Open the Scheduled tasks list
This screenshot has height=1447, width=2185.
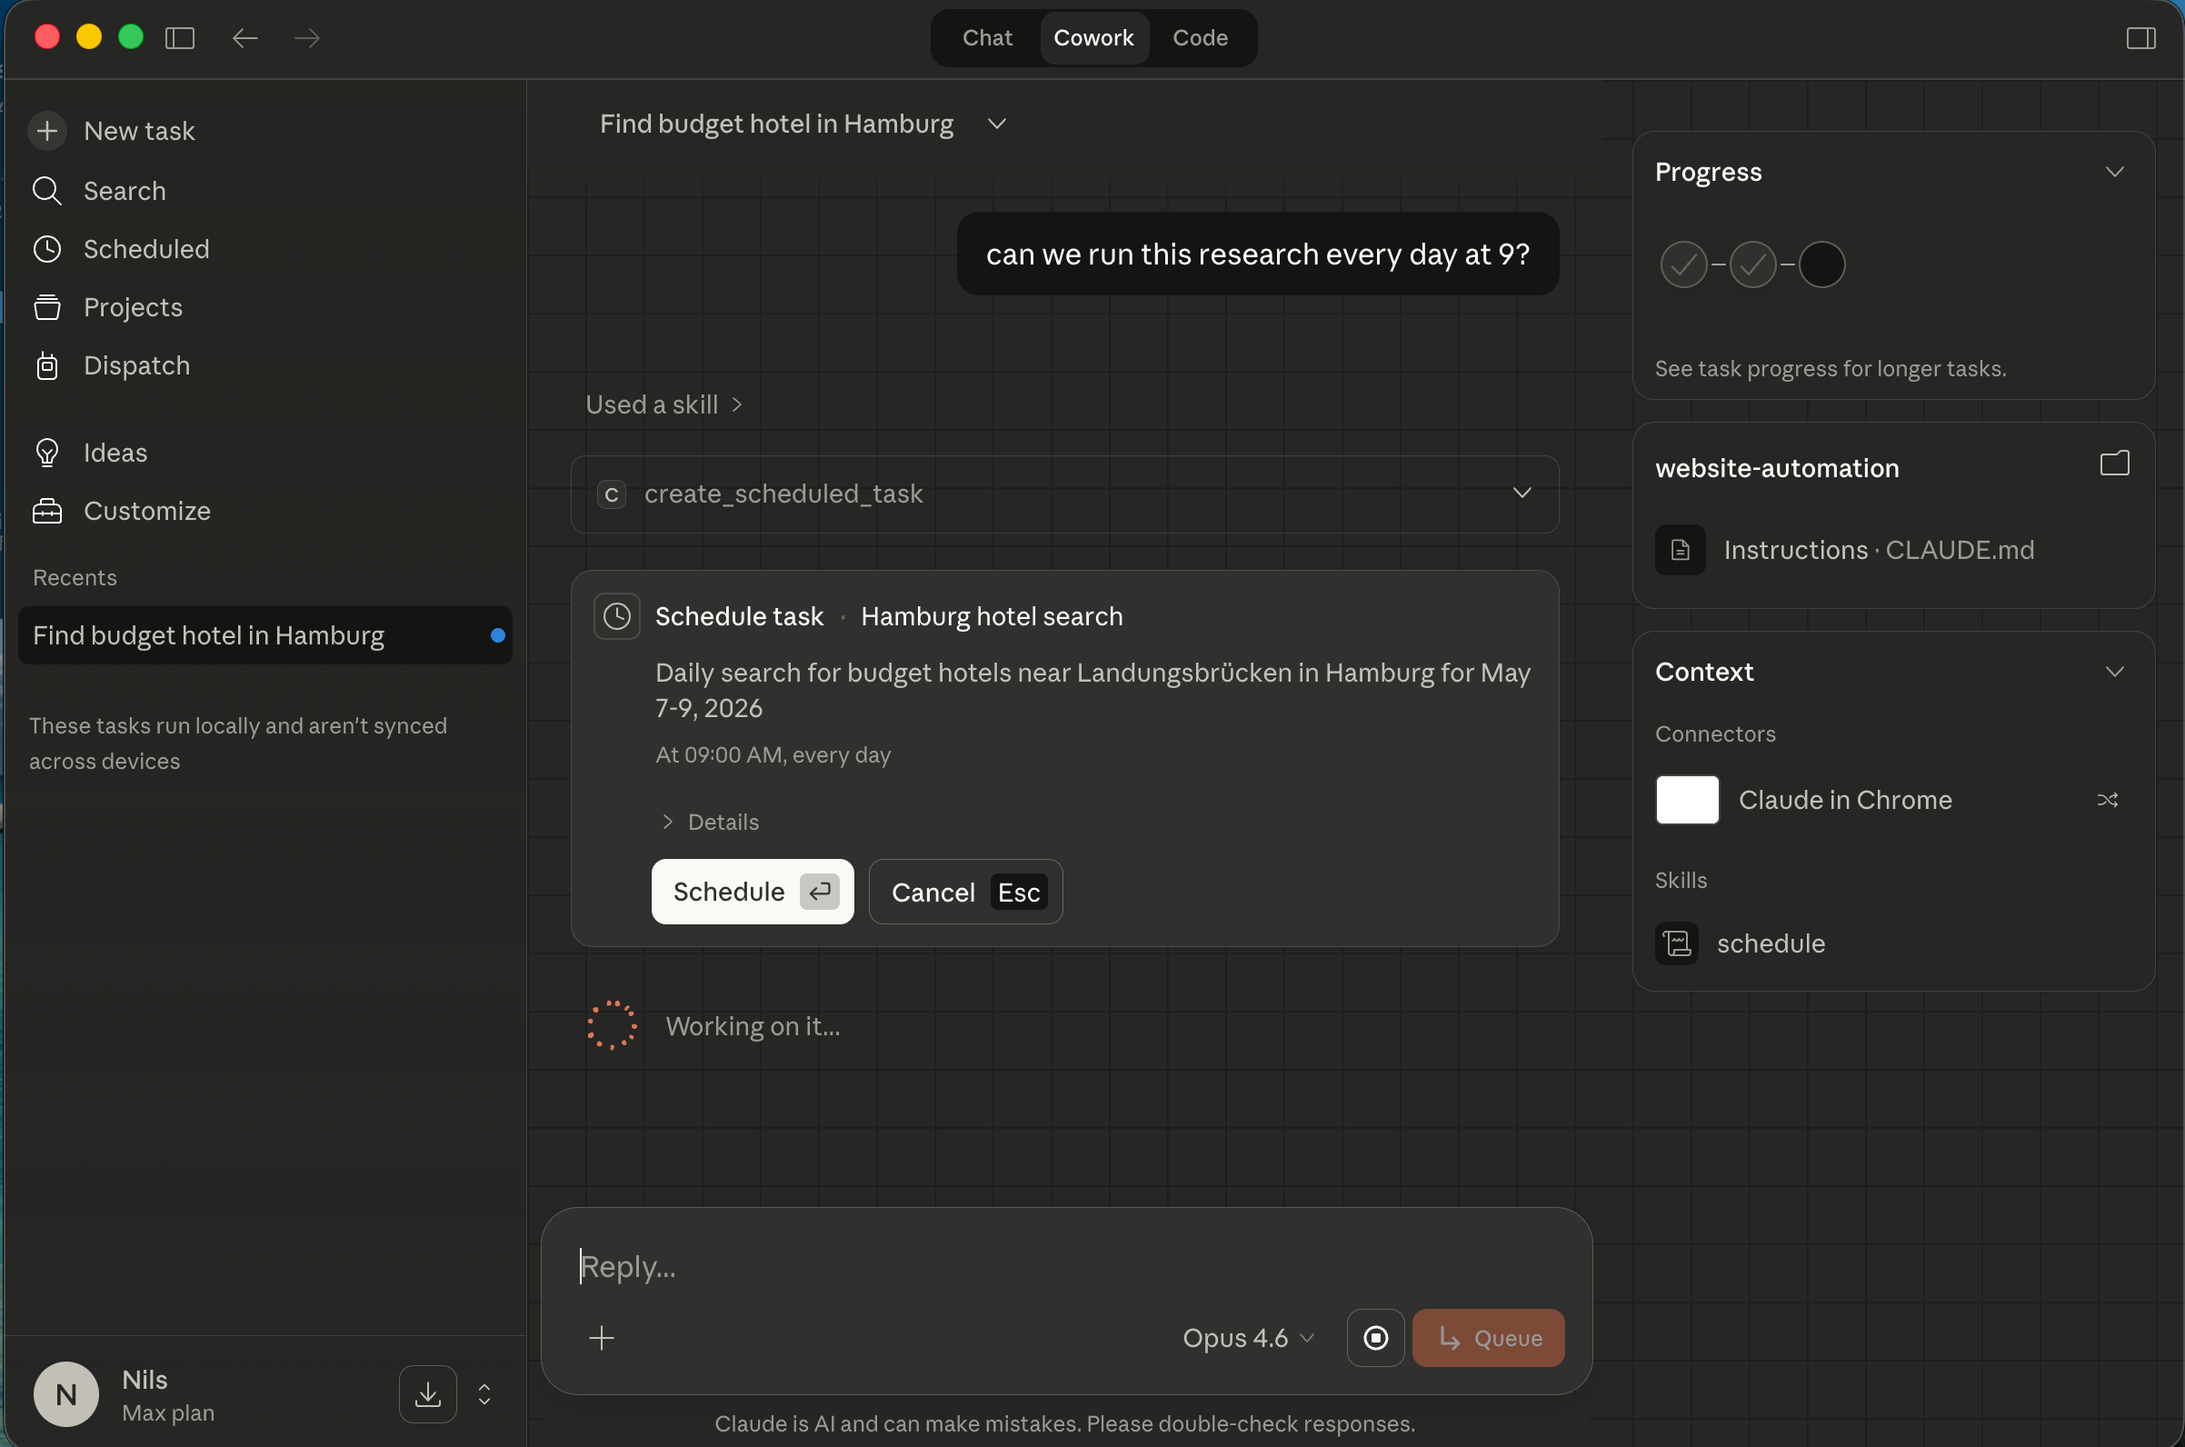pyautogui.click(x=145, y=249)
